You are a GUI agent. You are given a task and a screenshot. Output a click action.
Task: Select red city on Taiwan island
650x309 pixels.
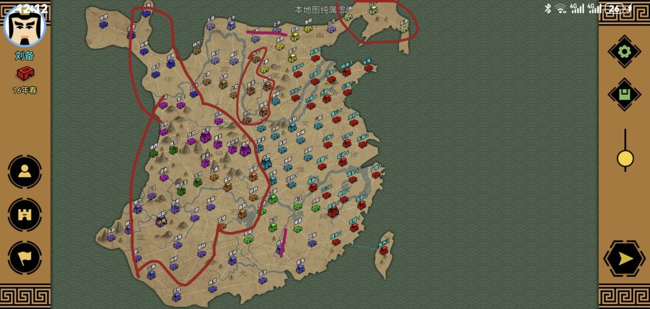pyautogui.click(x=384, y=250)
